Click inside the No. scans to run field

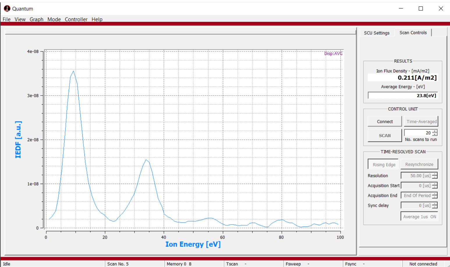click(x=418, y=133)
